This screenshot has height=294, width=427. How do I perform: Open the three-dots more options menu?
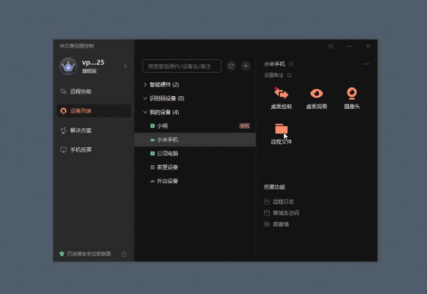367,64
